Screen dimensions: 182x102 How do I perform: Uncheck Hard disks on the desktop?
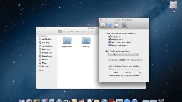(x=109, y=37)
